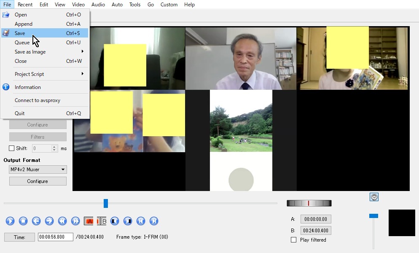Click the current time input field
Screen dimensions: 419x253
click(x=55, y=237)
